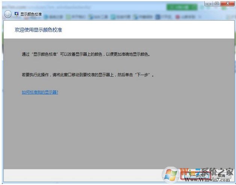The image size is (236, 185).
Task: Click the paragraph starting with 通过“显示颜色校准”
Action: 86,54
